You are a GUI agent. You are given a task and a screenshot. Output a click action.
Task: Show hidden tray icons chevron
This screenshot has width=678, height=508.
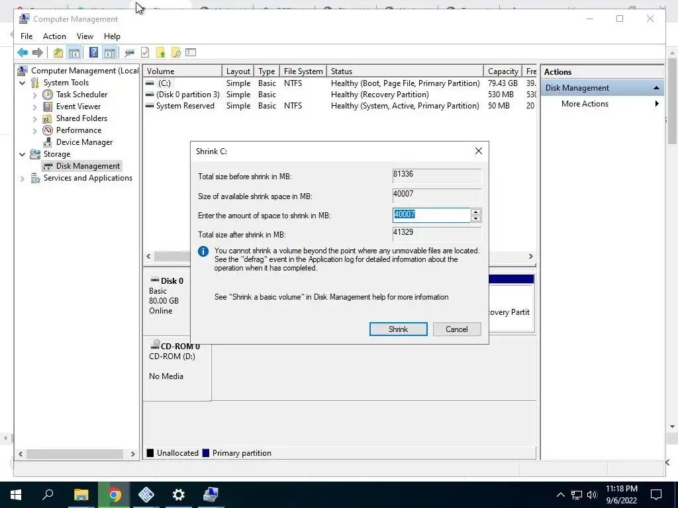click(560, 495)
